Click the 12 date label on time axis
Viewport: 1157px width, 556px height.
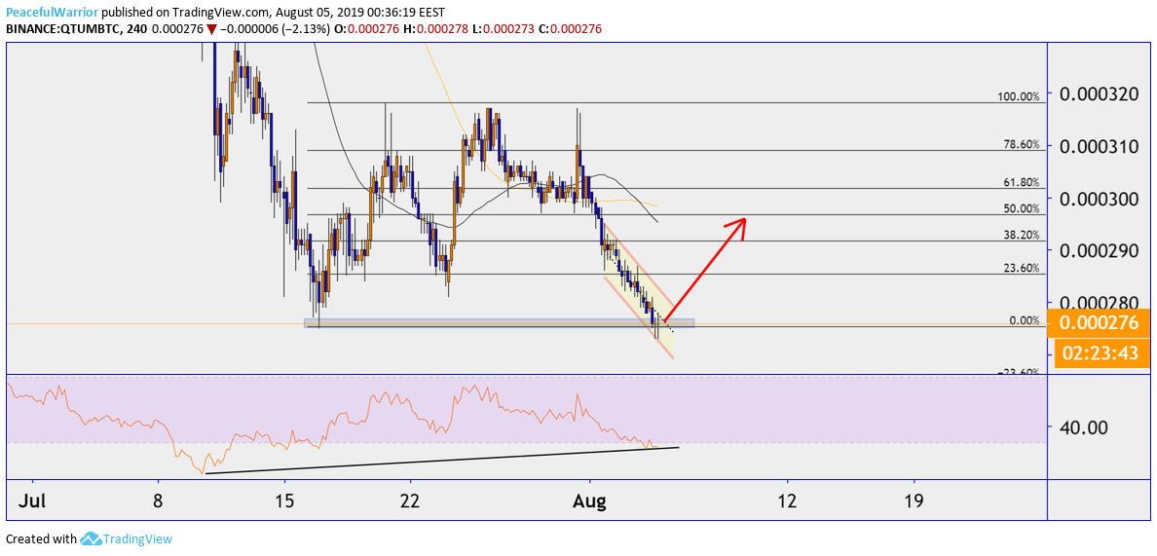788,501
